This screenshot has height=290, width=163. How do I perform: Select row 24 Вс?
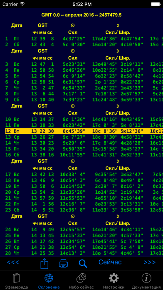(84, 230)
